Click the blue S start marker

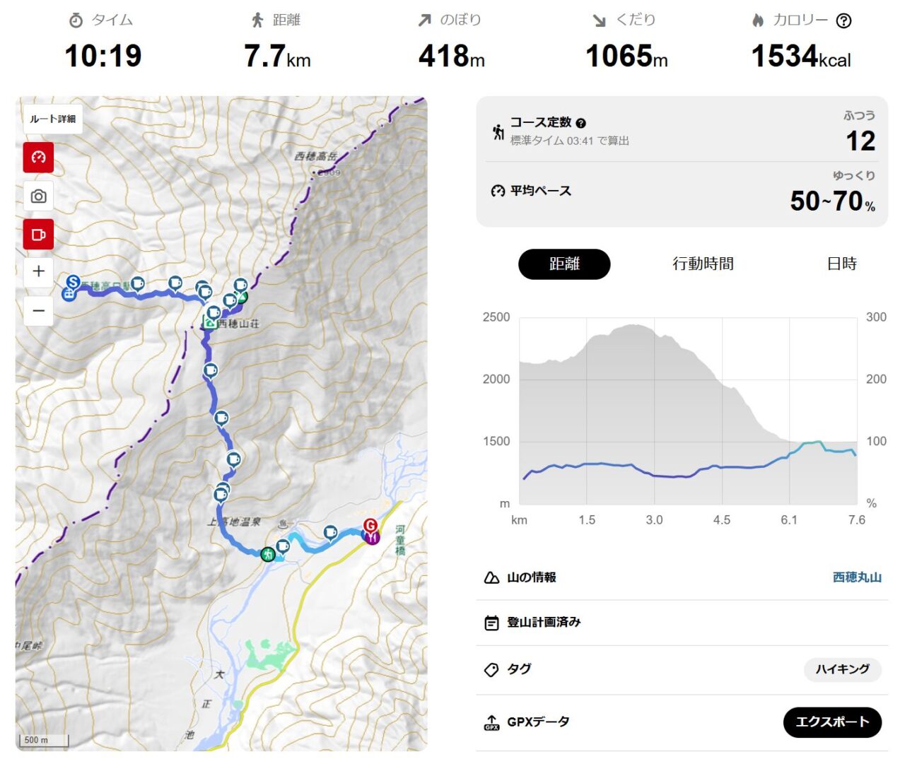pos(72,283)
